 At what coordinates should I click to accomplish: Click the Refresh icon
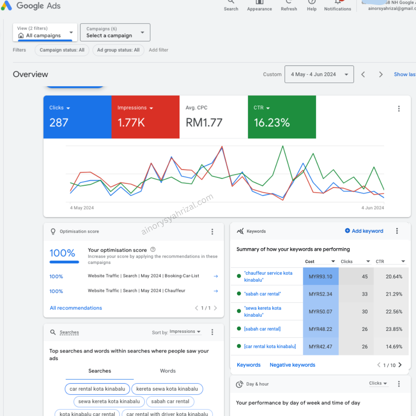pyautogui.click(x=289, y=2)
